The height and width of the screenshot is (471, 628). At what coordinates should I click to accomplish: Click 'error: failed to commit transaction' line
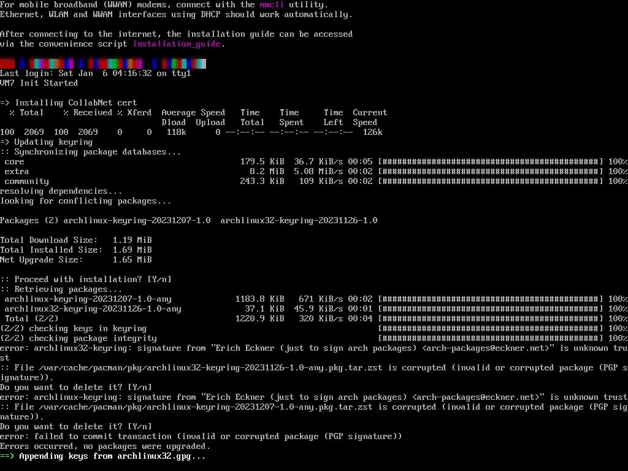[201, 437]
